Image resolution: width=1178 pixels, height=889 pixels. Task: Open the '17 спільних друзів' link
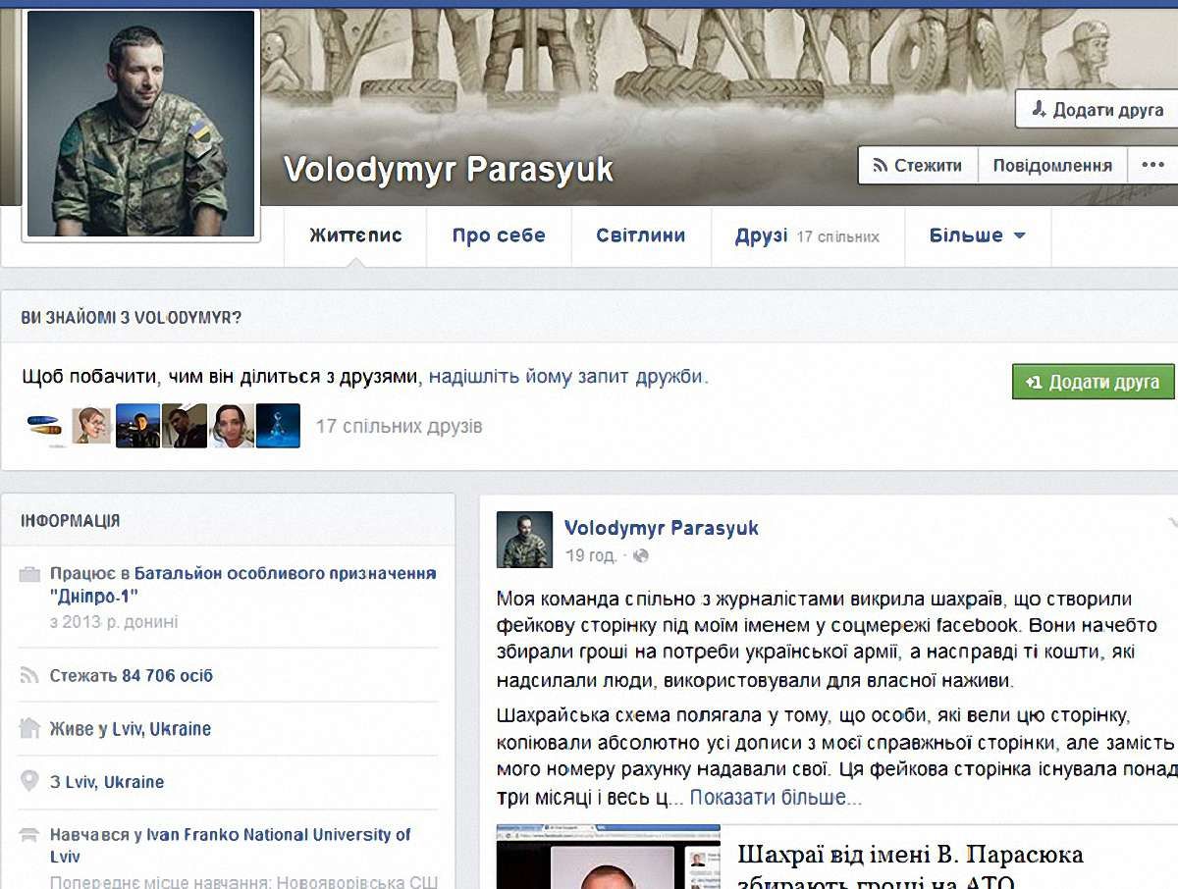tap(399, 427)
